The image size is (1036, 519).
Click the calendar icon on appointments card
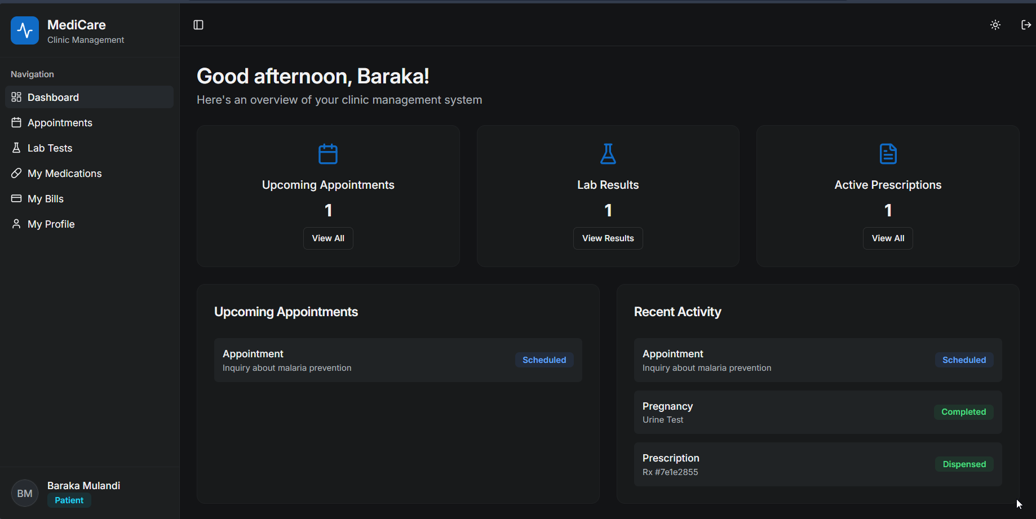[328, 154]
